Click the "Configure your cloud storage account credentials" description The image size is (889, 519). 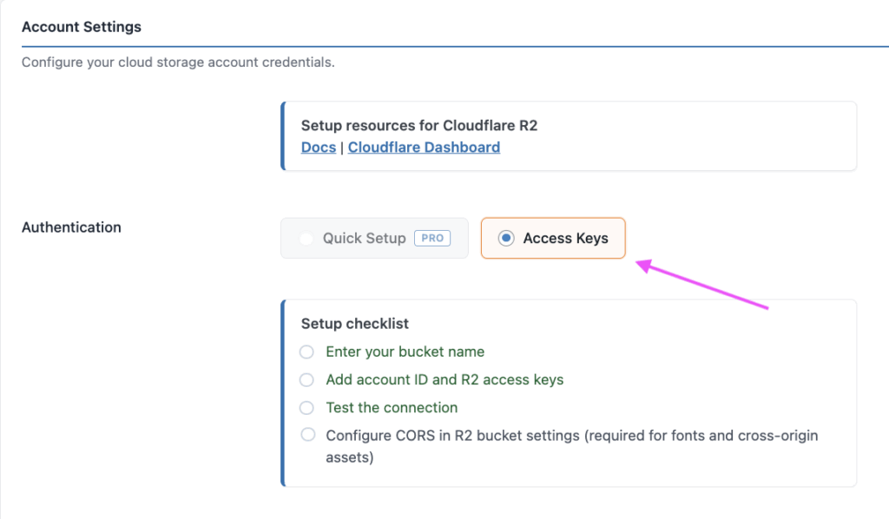click(178, 62)
